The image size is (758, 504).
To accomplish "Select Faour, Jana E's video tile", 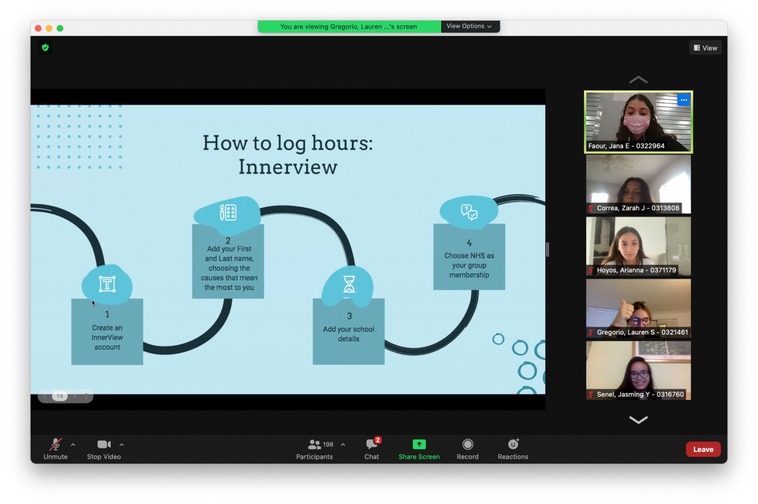I will coord(638,122).
